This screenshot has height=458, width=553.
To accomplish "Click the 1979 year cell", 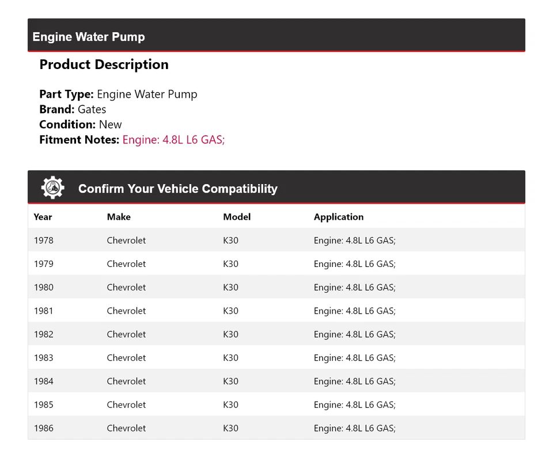I will coord(43,264).
